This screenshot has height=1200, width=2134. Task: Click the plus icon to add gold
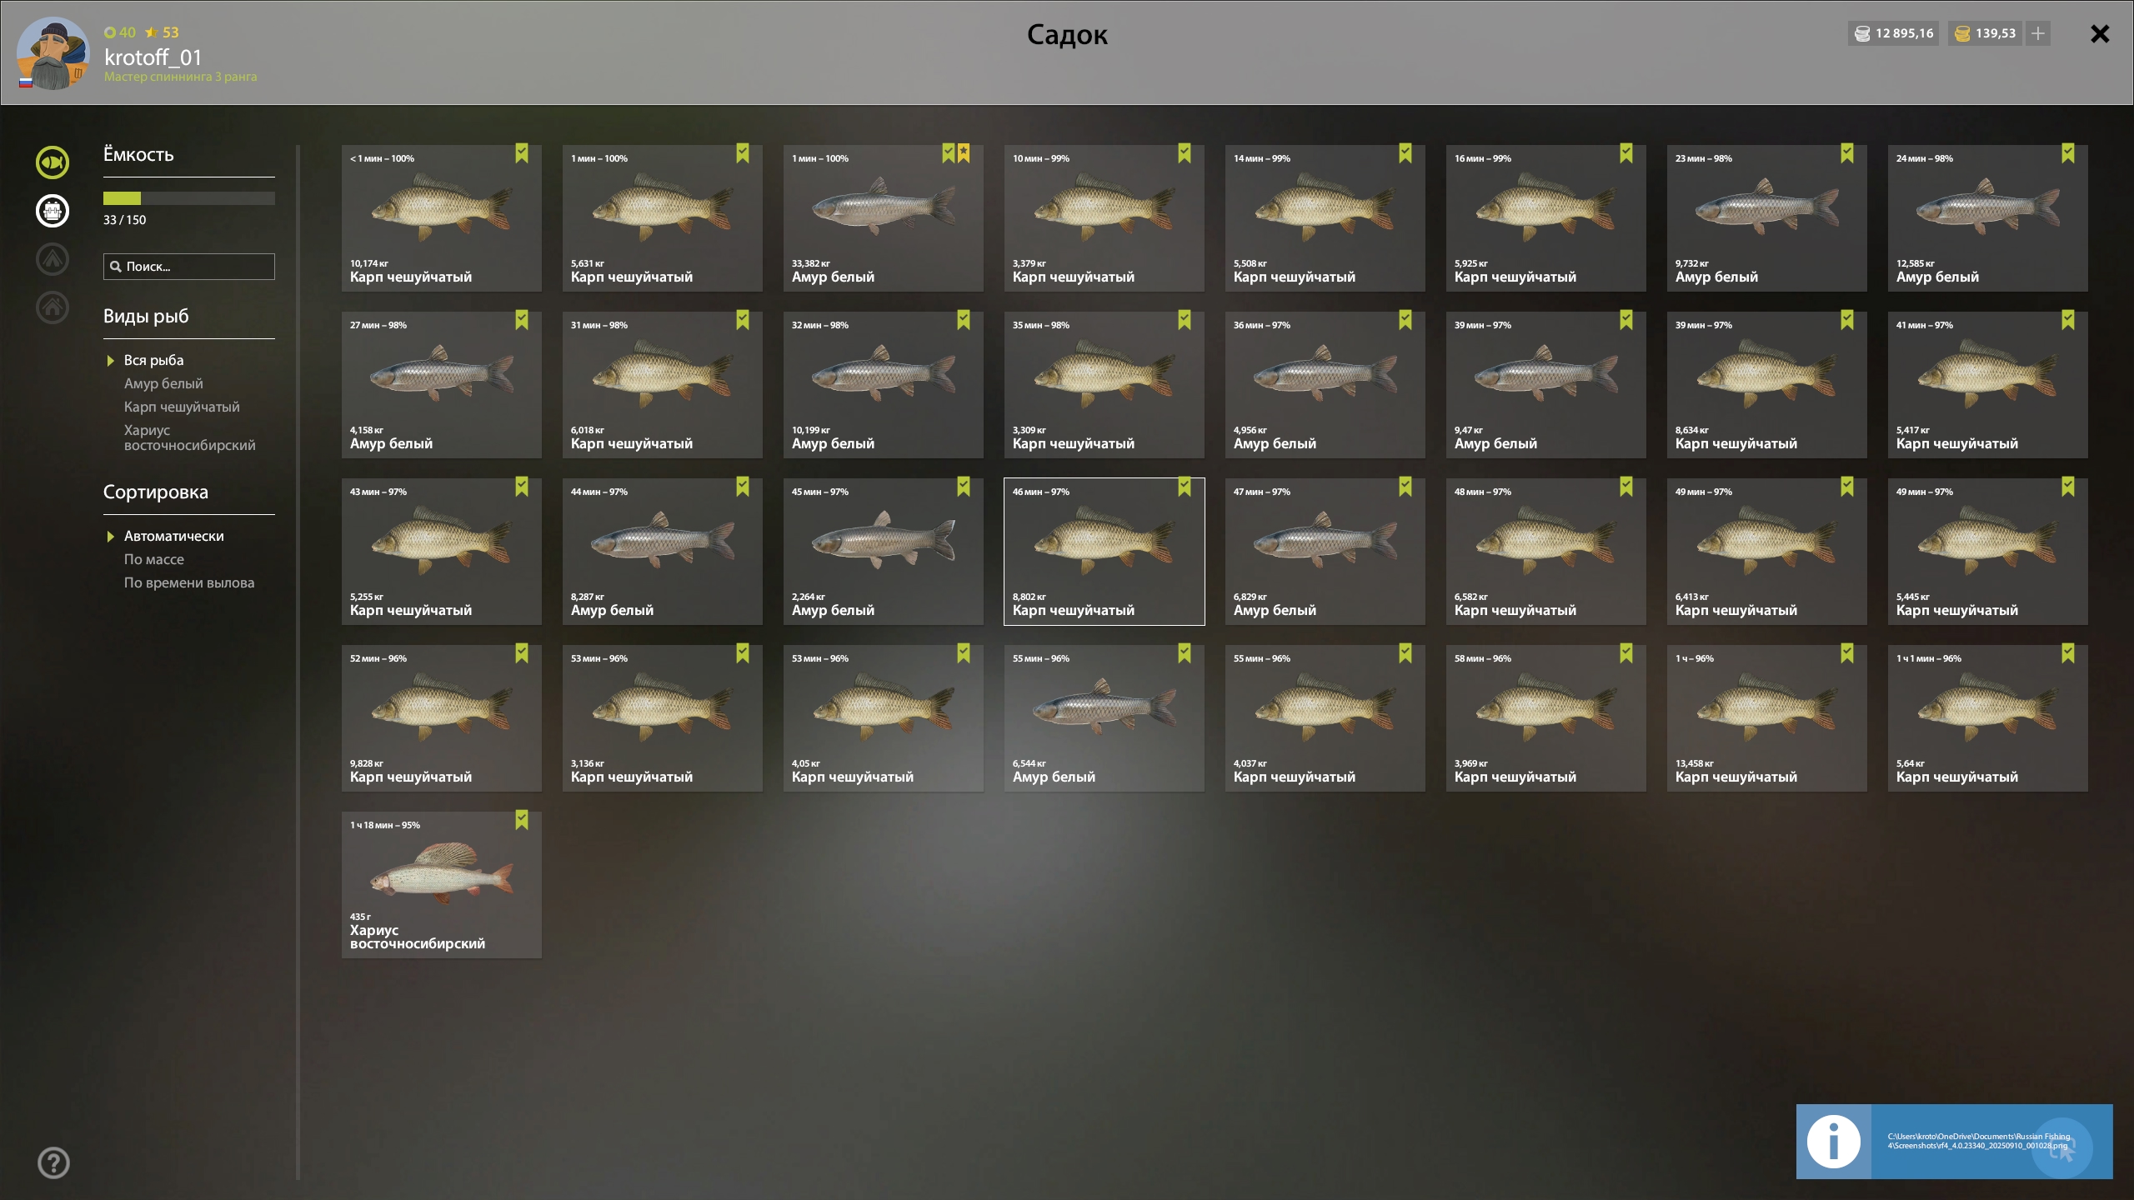click(x=2038, y=33)
